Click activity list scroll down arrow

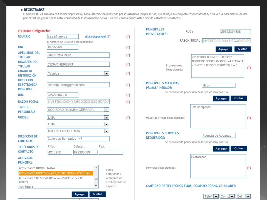[x=96, y=186]
